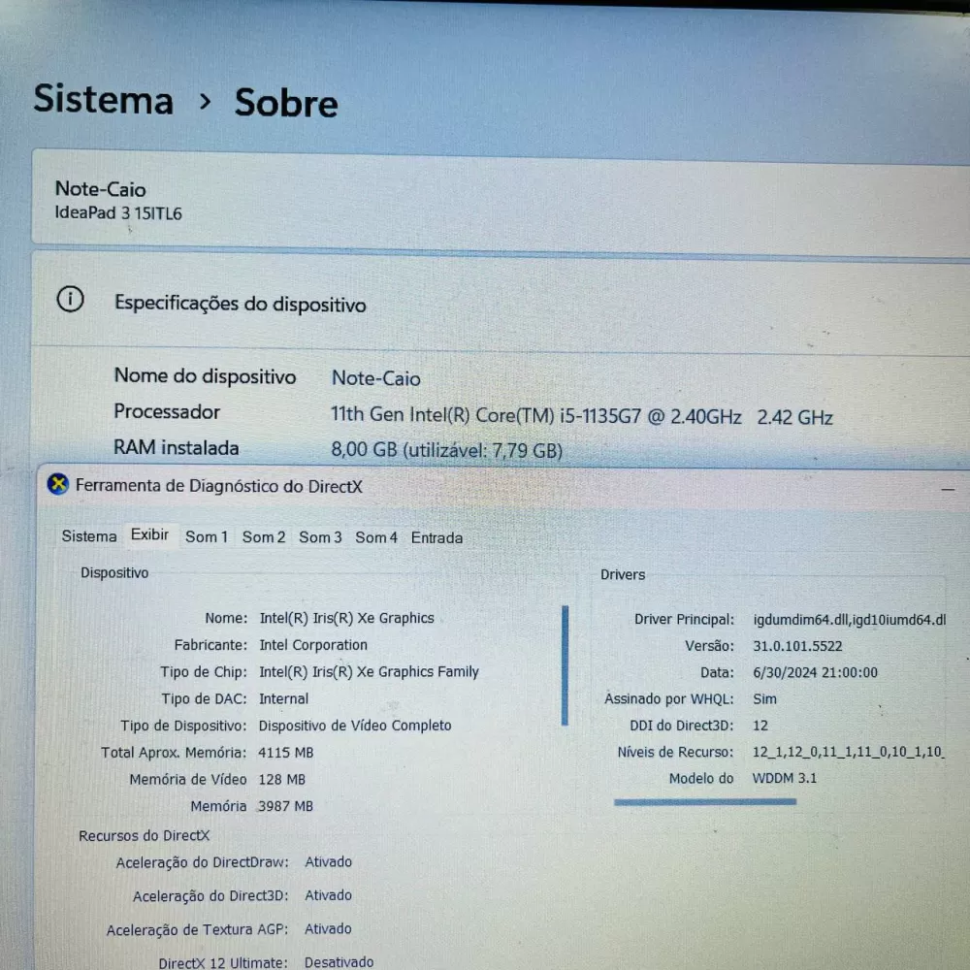The height and width of the screenshot is (970, 970).
Task: Navigate back to Sistema breadcrumb
Action: tap(104, 99)
